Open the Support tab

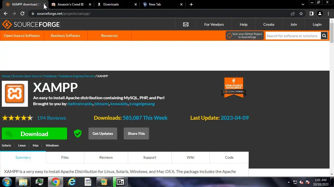(x=150, y=157)
